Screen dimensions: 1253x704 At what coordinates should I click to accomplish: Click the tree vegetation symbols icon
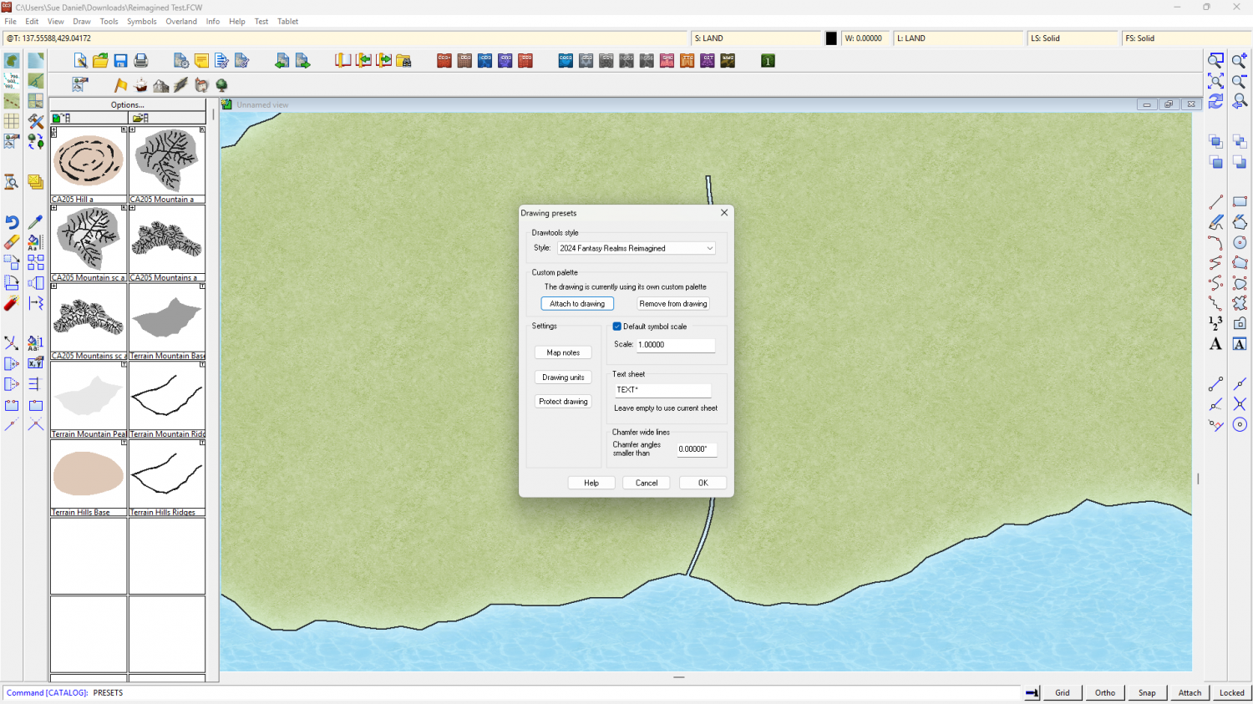221,85
